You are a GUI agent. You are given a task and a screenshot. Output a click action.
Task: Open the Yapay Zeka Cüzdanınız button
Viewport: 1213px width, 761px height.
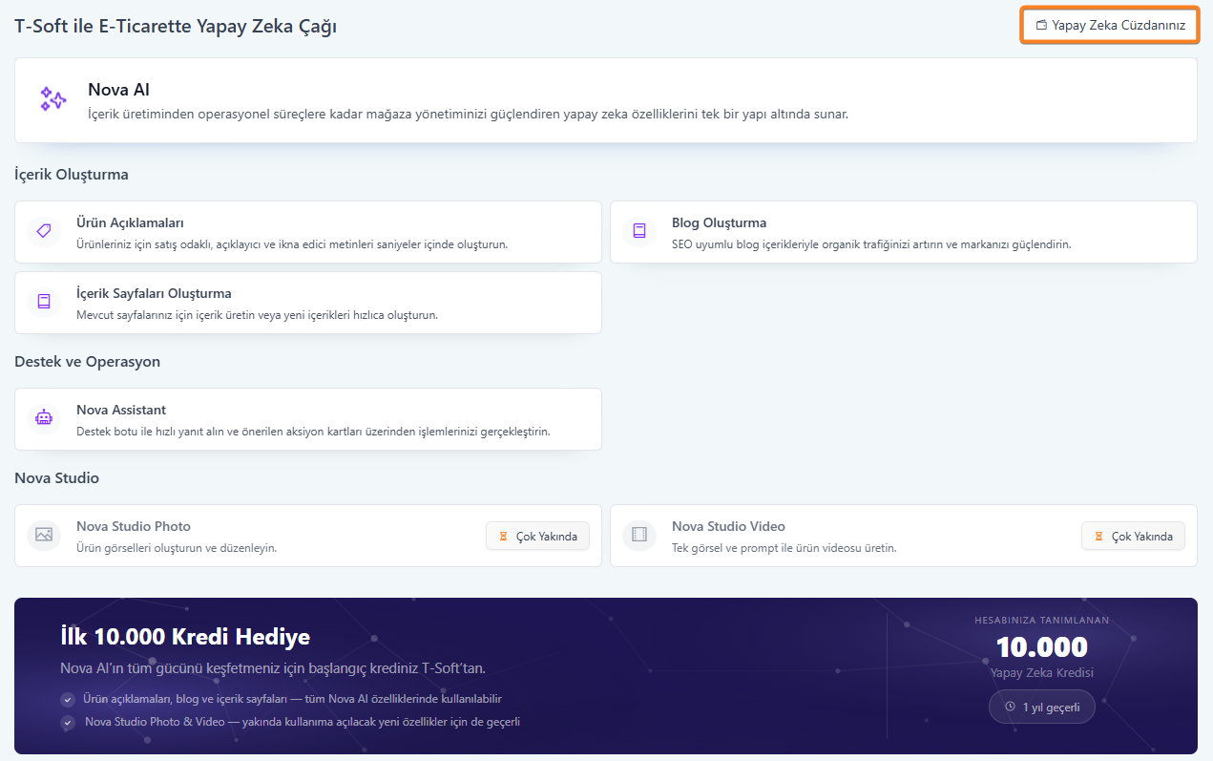point(1110,26)
